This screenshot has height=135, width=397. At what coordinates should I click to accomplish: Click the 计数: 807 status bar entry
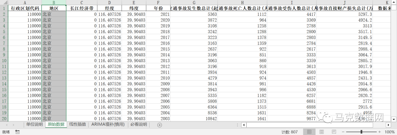[x=289, y=132]
